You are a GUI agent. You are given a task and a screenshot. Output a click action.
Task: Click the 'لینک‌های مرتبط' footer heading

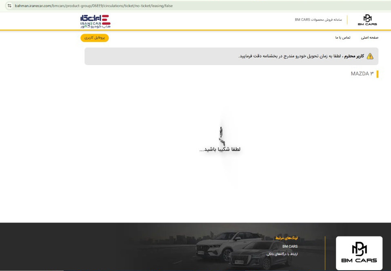pyautogui.click(x=286, y=238)
